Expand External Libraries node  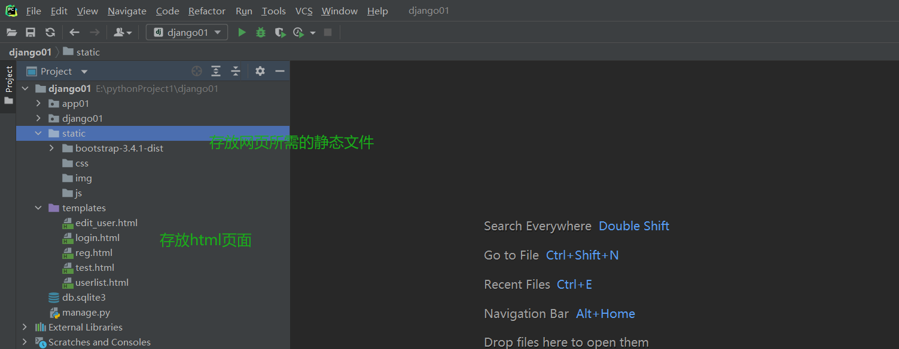click(25, 327)
